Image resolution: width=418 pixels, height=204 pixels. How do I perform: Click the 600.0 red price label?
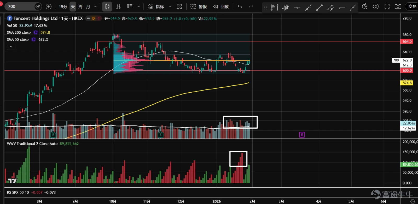point(407,70)
